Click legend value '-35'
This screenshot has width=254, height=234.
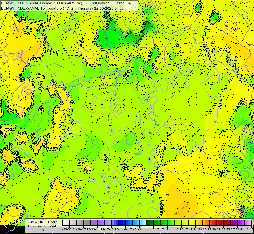(65, 230)
